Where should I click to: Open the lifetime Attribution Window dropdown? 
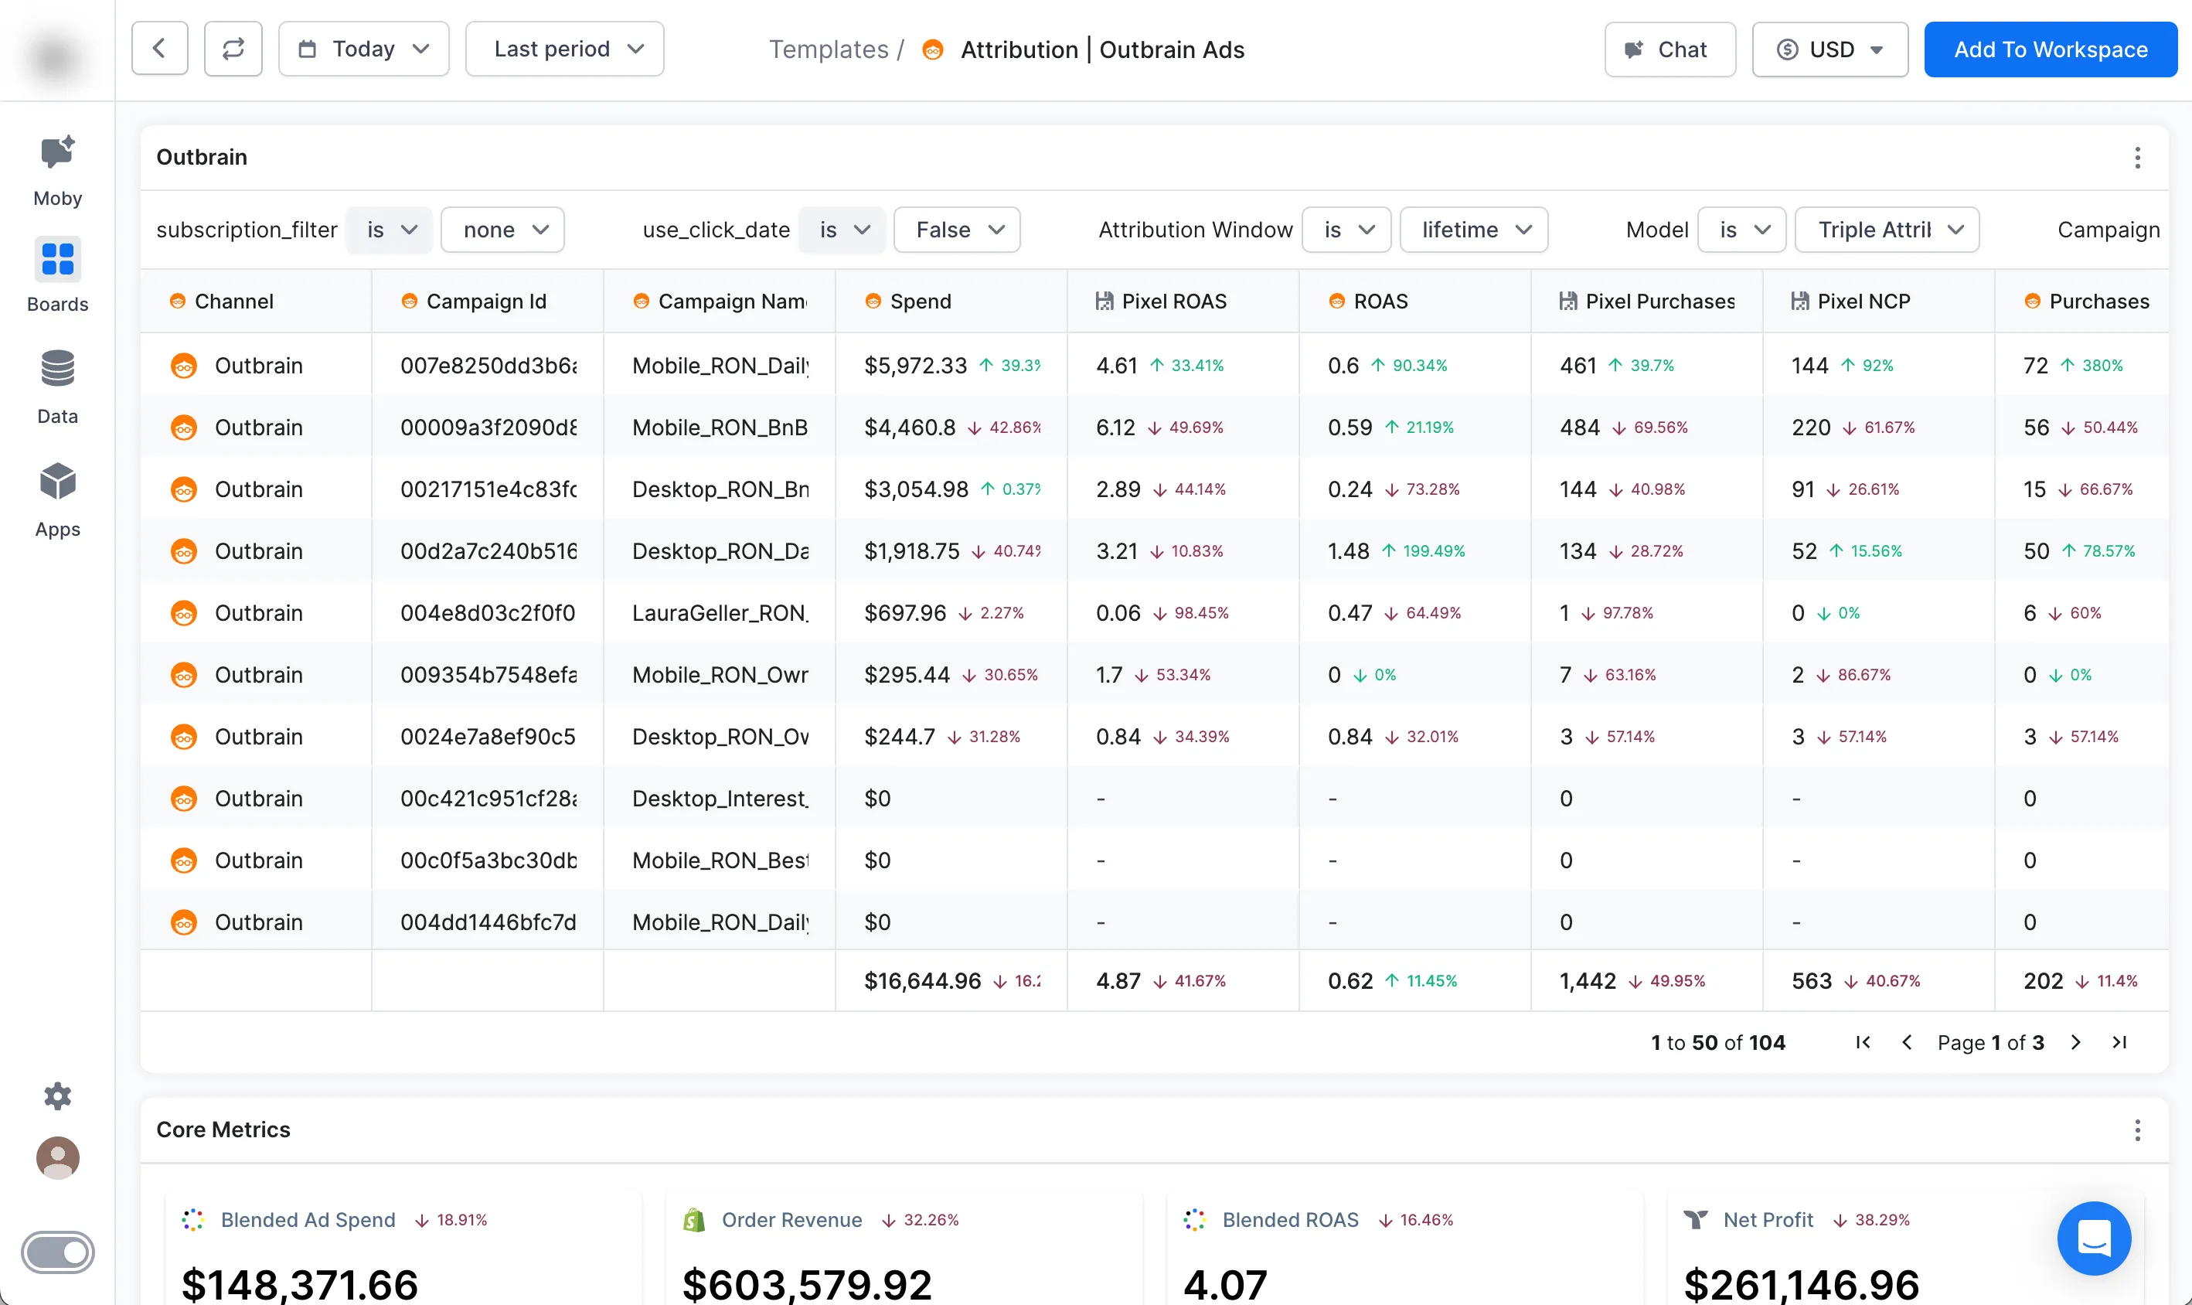click(x=1473, y=230)
